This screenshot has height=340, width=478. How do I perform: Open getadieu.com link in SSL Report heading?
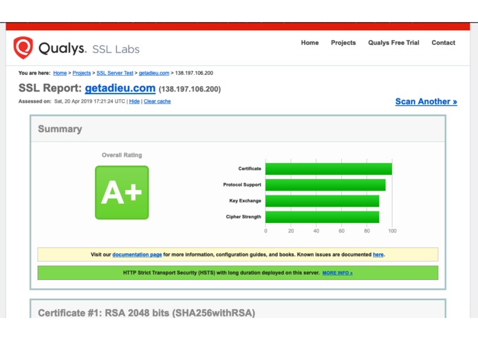coord(120,88)
